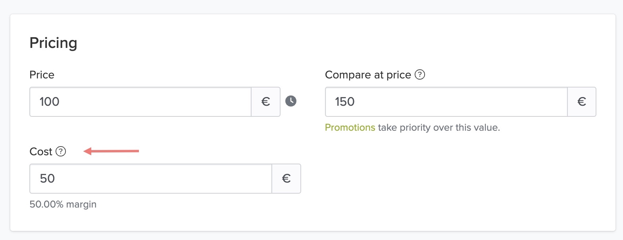Click the euro symbol on Compare at price field
Viewport: 623px width, 240px height.
(x=582, y=102)
